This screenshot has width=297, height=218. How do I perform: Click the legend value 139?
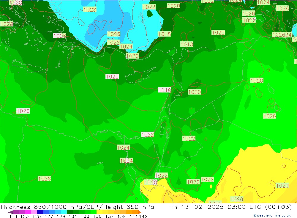(x=121, y=216)
